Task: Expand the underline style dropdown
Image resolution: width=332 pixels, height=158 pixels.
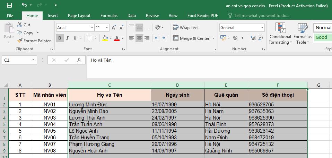Action: [81, 38]
